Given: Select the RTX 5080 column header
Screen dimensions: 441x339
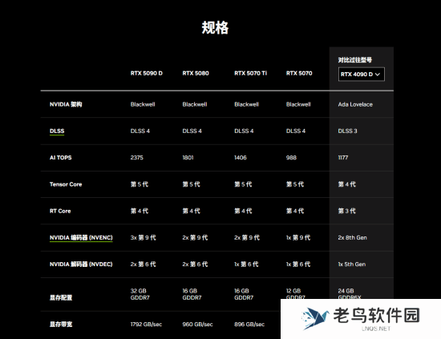Looking at the screenshot, I should 196,74.
